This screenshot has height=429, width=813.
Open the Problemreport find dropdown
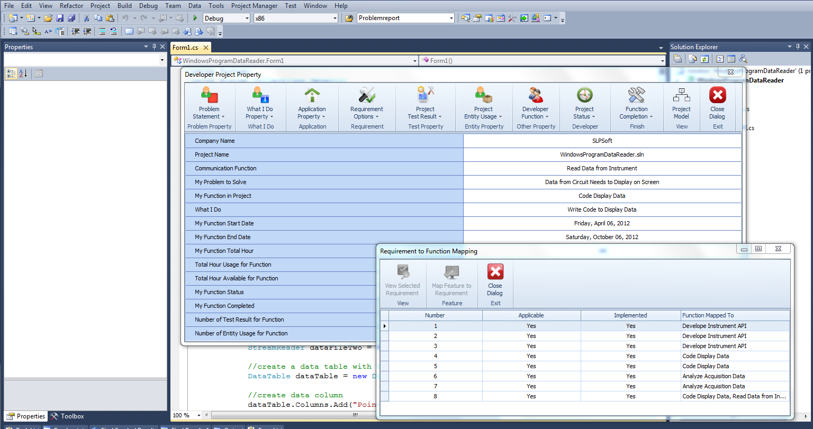[451, 19]
